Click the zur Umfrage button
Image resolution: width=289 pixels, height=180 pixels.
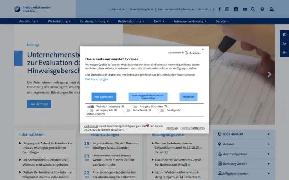pos(39,104)
